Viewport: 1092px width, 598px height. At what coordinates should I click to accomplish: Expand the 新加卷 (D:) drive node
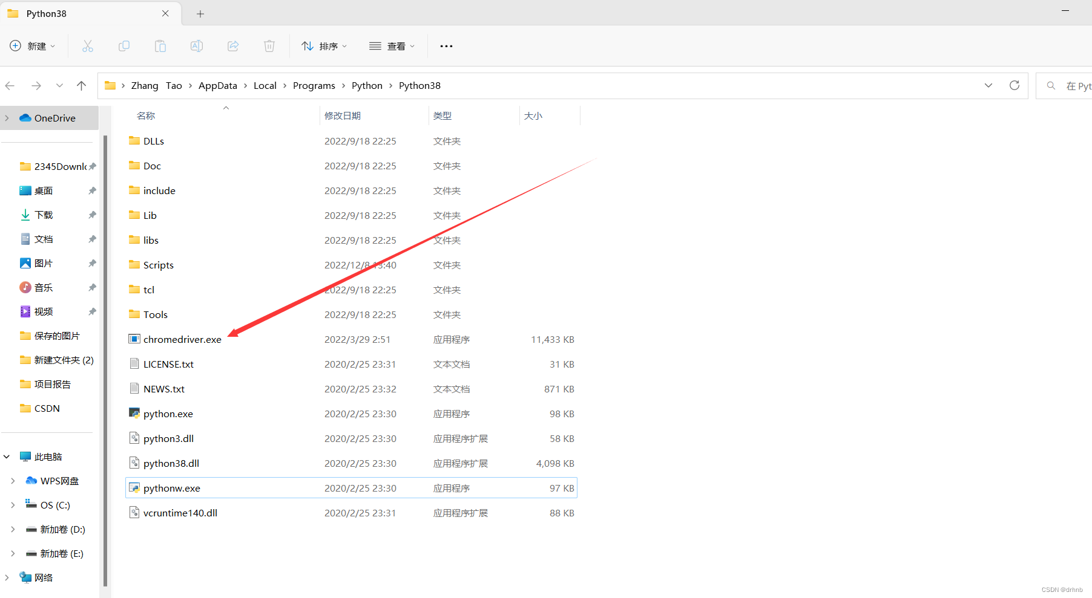[13, 529]
